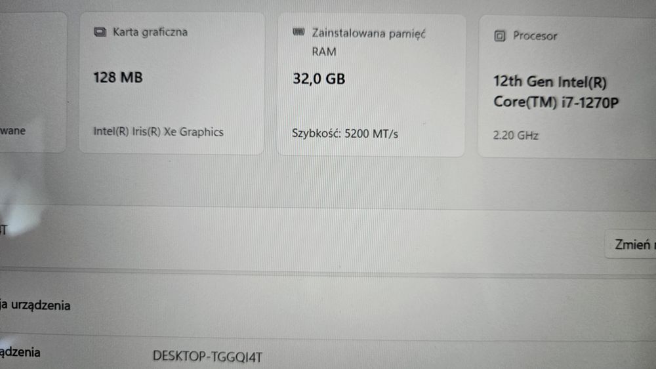Click the partially visible card ending in 'wane'
Screen dimensions: 656x369
(x=31, y=82)
